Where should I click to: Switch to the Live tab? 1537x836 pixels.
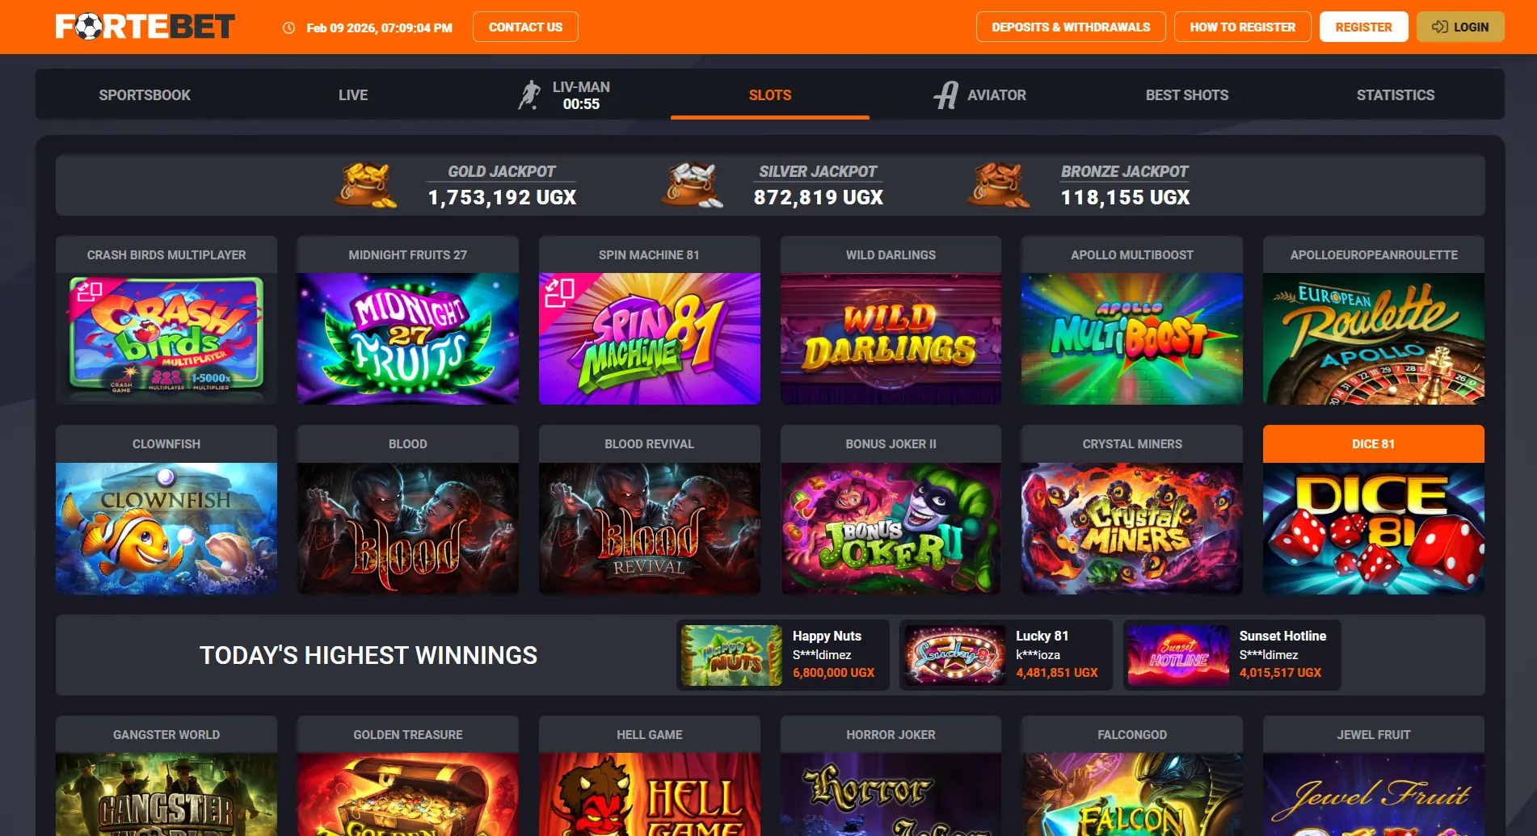353,95
